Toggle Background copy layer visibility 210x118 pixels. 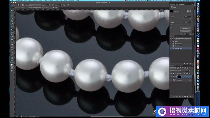click(x=171, y=77)
